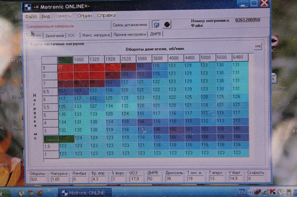Viewport: 297px width, 197px height.
Task: Click the V борт field showing 14,9
Action: click(235, 178)
